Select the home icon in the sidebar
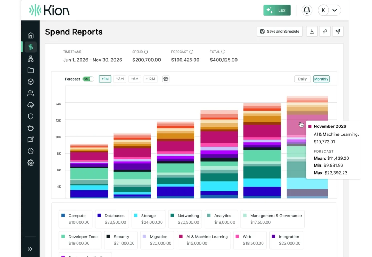The height and width of the screenshot is (257, 372). click(x=31, y=35)
